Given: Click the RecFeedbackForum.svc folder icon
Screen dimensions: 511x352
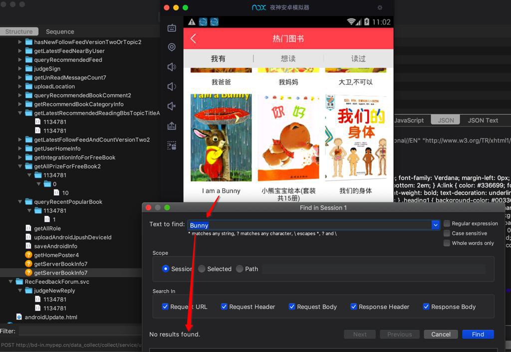Looking at the screenshot, I should [x=19, y=282].
